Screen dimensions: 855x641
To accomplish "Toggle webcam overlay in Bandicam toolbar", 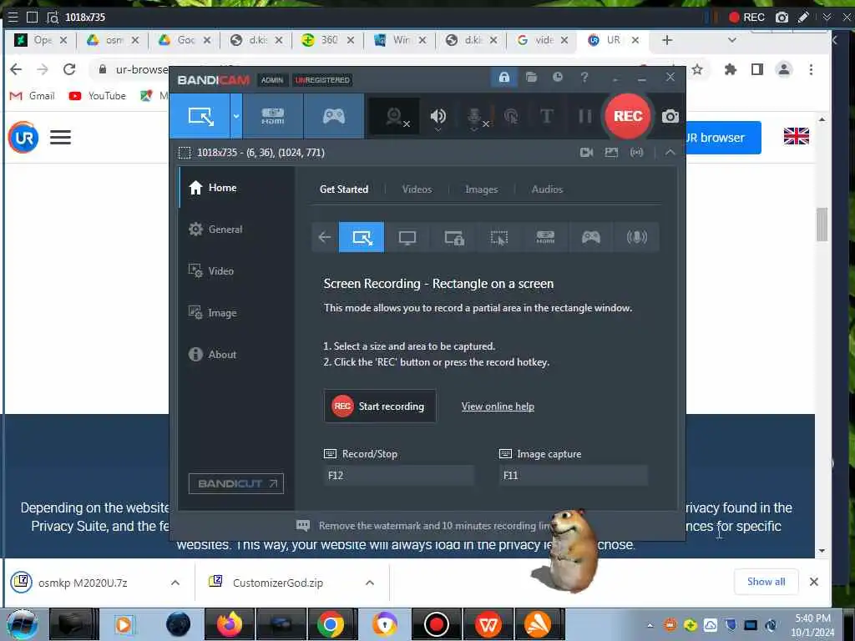I will (x=395, y=116).
